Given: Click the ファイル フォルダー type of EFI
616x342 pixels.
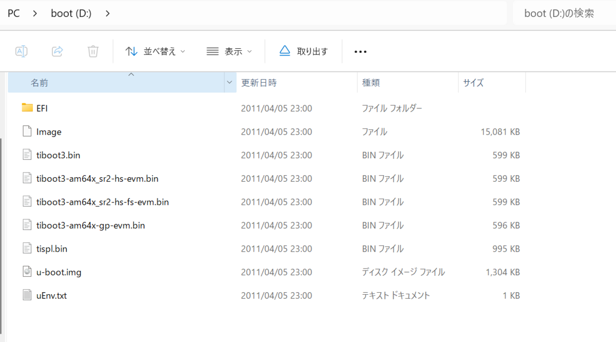Looking at the screenshot, I should (x=392, y=108).
